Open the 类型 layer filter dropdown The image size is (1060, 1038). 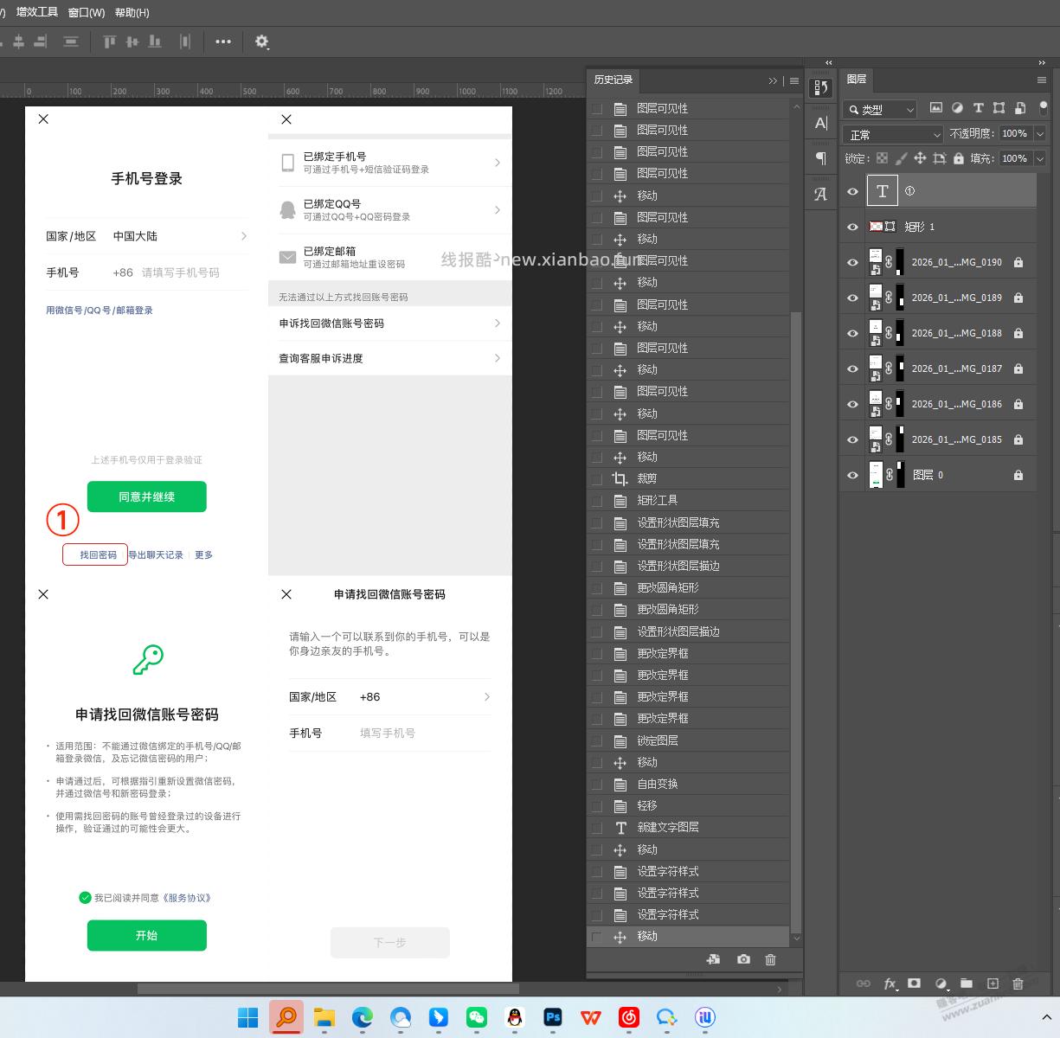(879, 110)
